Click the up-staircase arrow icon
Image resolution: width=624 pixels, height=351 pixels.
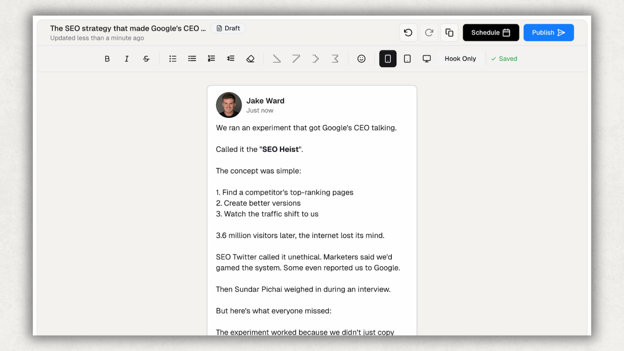click(x=296, y=59)
